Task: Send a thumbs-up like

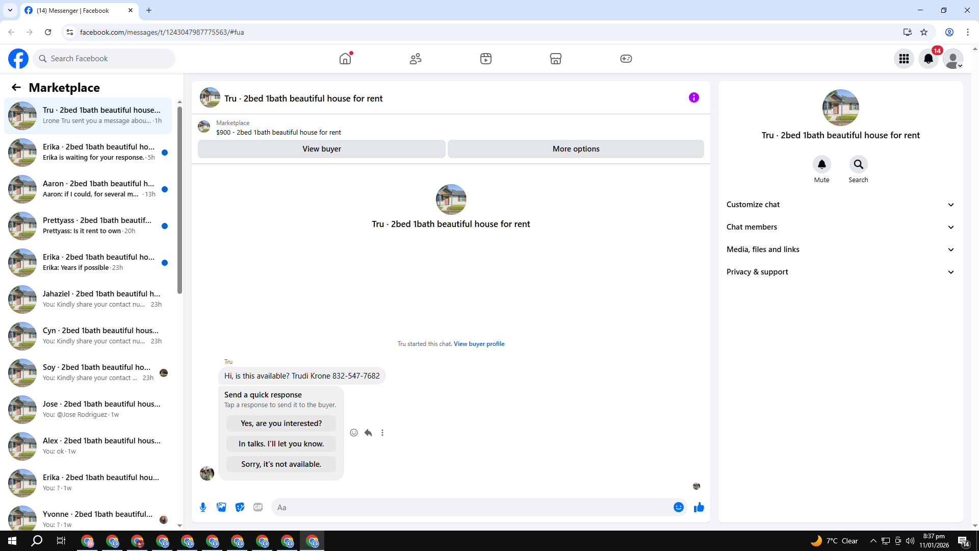Action: pyautogui.click(x=699, y=507)
